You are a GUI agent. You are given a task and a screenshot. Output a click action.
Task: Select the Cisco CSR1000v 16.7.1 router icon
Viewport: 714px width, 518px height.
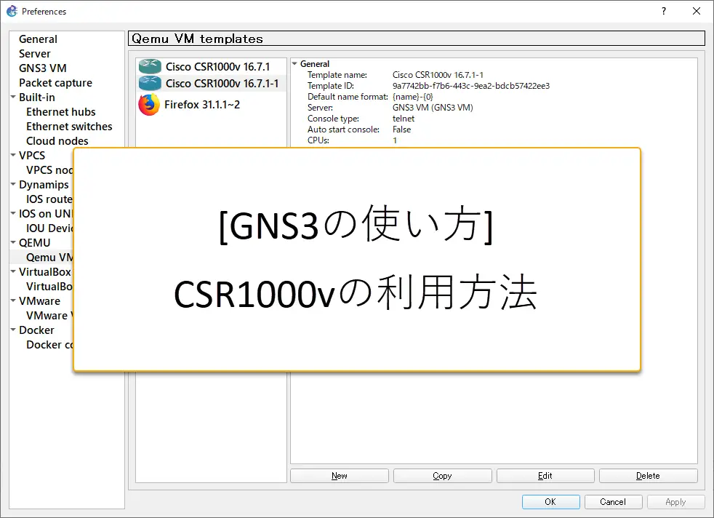(x=150, y=66)
